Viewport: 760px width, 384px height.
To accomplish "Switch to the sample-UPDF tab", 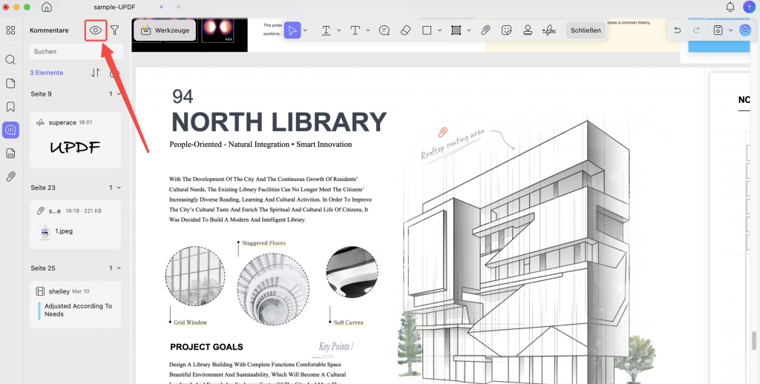I will coord(114,7).
